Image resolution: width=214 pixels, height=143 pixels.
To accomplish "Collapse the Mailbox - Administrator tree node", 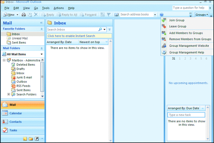I will pyautogui.click(x=4, y=60).
